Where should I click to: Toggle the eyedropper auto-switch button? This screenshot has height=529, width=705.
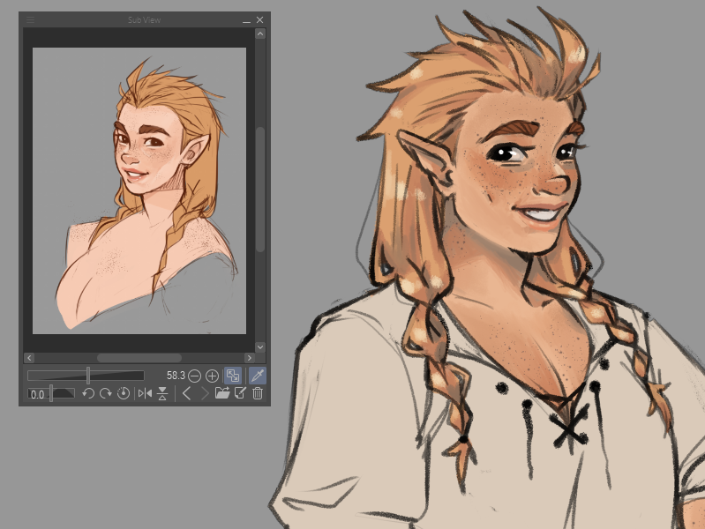click(258, 376)
